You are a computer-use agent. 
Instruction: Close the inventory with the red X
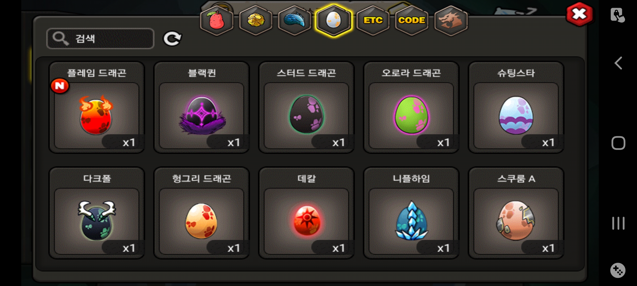click(579, 14)
